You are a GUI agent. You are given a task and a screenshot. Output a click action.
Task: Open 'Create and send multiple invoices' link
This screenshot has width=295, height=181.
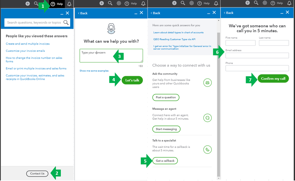coord(28,44)
